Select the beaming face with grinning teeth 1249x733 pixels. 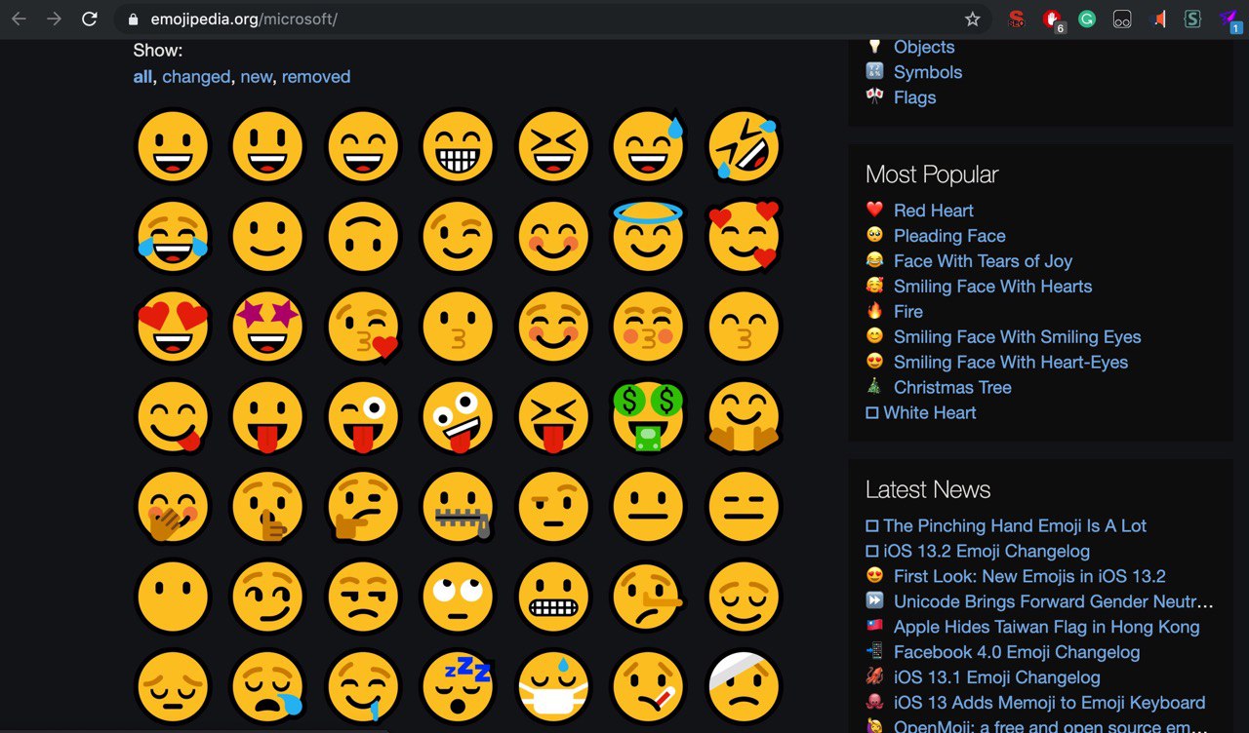pyautogui.click(x=459, y=146)
